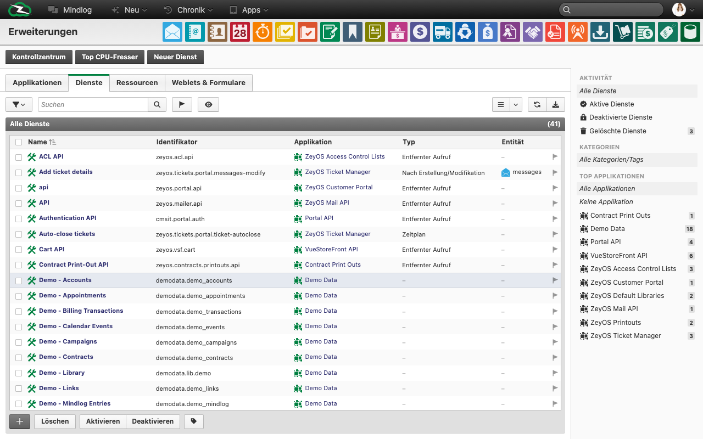Viewport: 703px width, 439px height.
Task: Open the list view mode dropdown arrow
Action: tap(516, 104)
